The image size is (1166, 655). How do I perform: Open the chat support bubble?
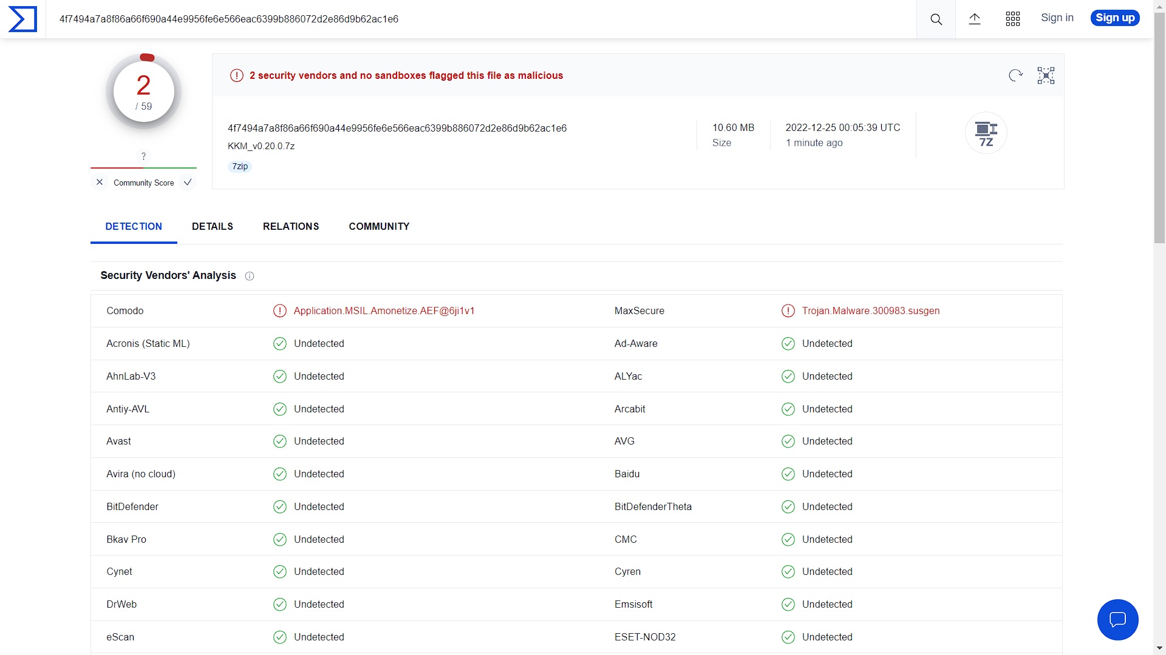click(1117, 619)
